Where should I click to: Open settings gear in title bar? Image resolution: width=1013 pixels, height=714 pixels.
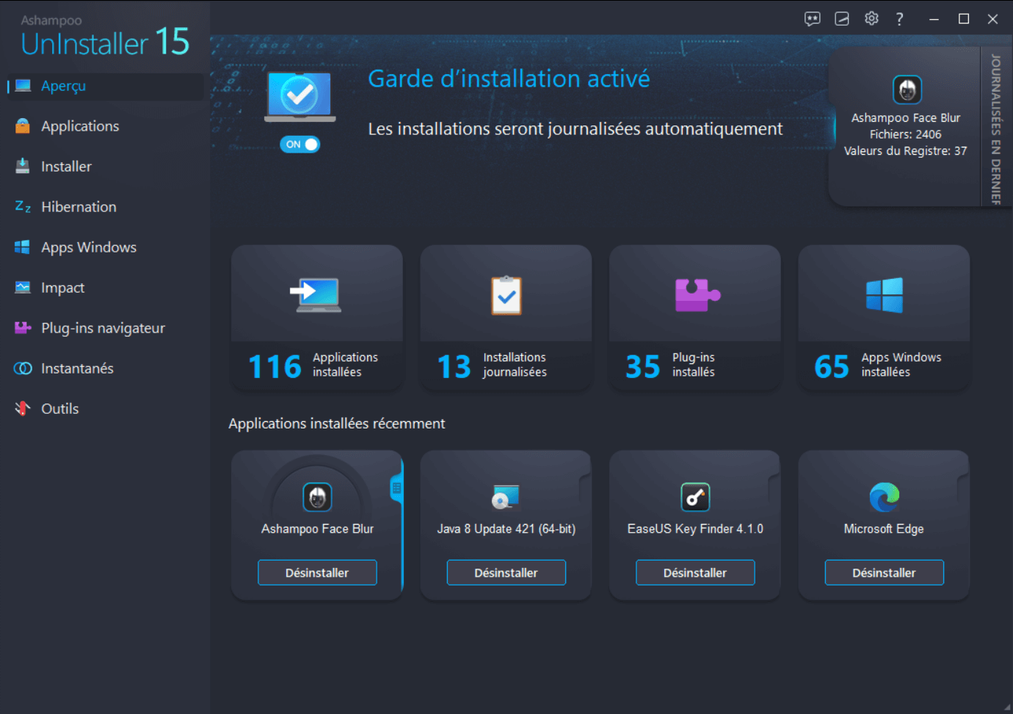point(871,19)
